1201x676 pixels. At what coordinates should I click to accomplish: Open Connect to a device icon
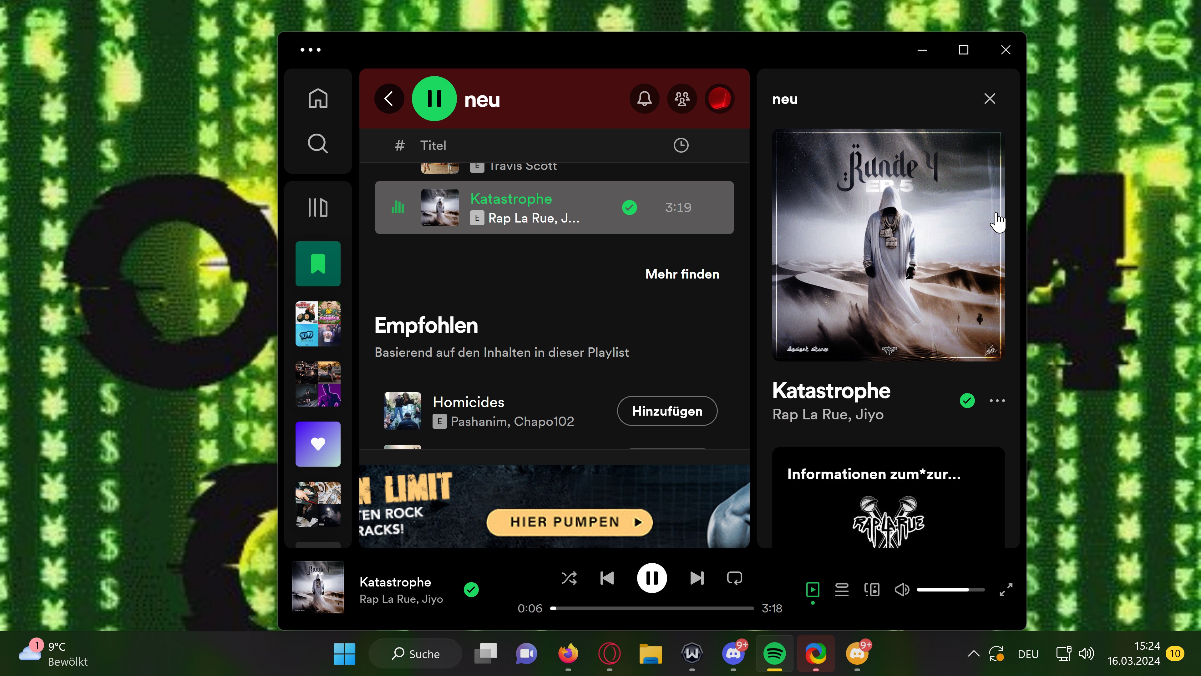[872, 589]
